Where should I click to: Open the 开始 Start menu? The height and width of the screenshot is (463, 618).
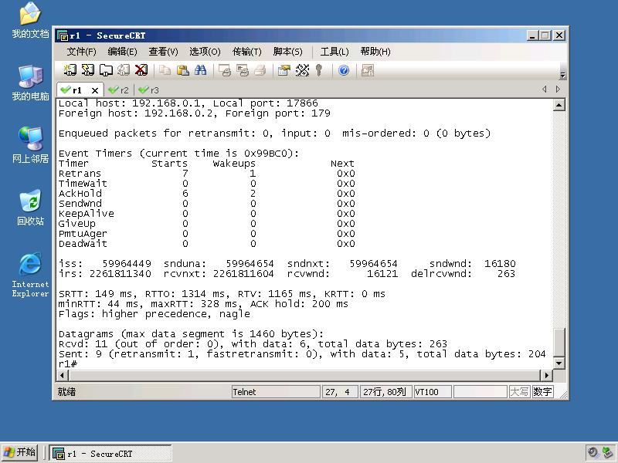20,452
